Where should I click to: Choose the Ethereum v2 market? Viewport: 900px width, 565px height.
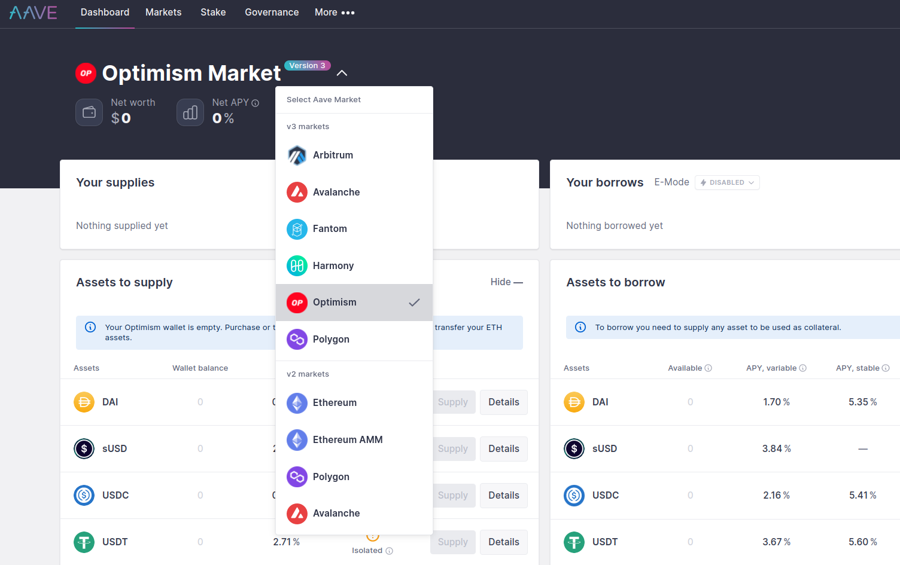pos(354,403)
